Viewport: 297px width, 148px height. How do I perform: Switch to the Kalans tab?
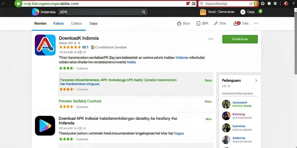coord(59,23)
